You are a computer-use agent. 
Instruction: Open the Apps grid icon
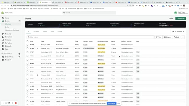click(3, 49)
